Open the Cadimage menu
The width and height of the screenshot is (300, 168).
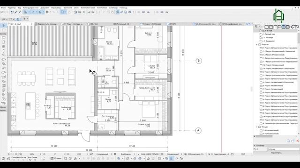(x=113, y=8)
